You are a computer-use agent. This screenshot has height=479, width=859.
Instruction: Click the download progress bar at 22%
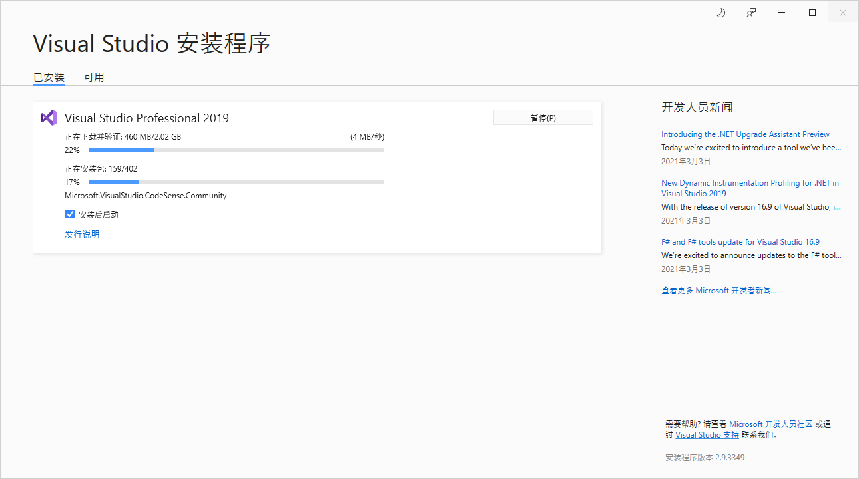pos(236,150)
